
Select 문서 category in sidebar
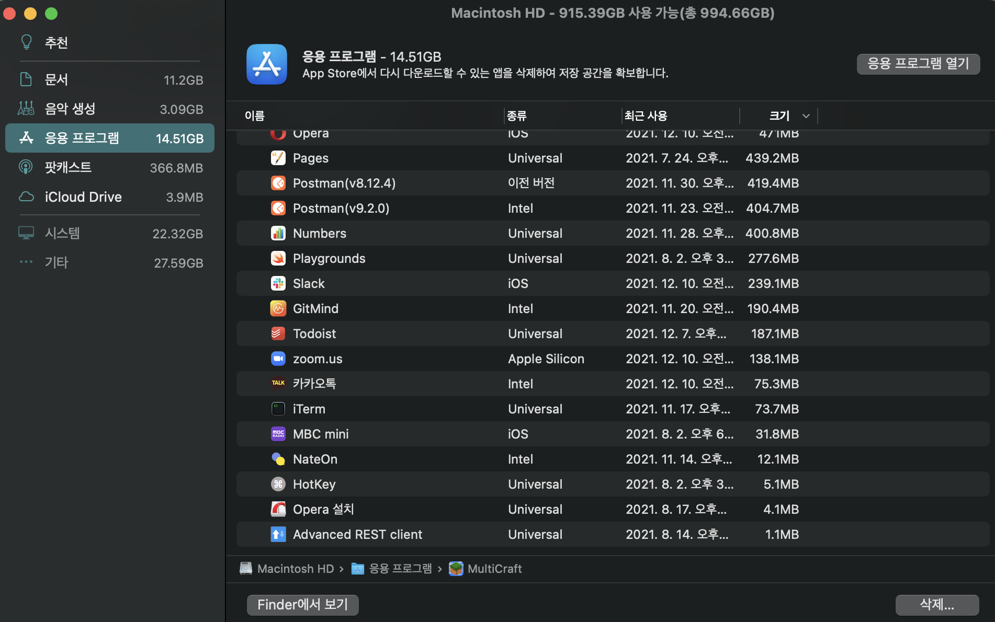(110, 80)
